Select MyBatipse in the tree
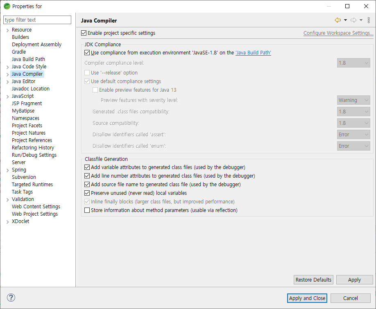This screenshot has height=309, width=376. pyautogui.click(x=23, y=111)
